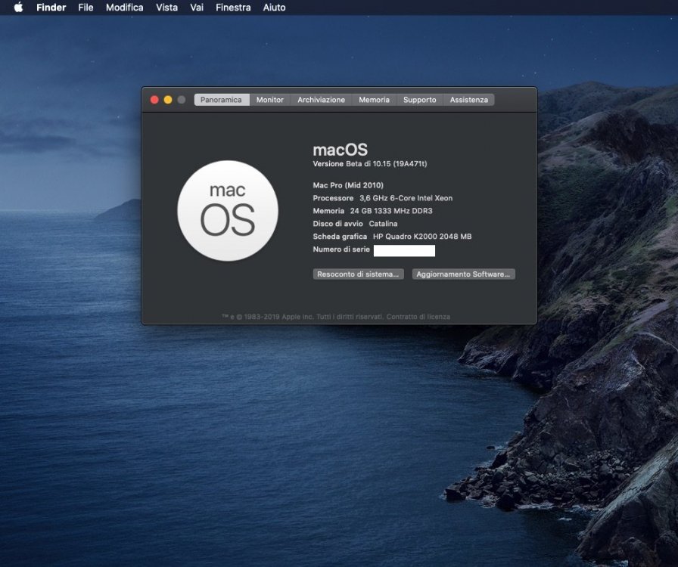Click '24 GB 1333 MHz DDR3' value
Screen dimensions: 678x567
pos(391,211)
